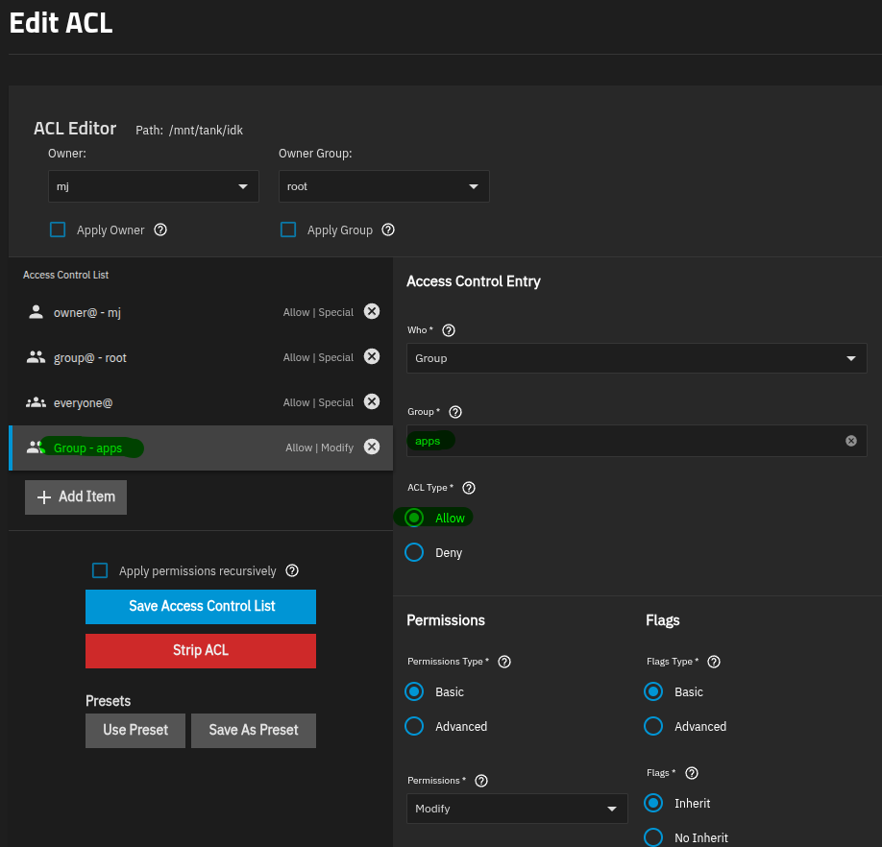Click the Allow | Modify label
The image size is (882, 847).
point(320,448)
